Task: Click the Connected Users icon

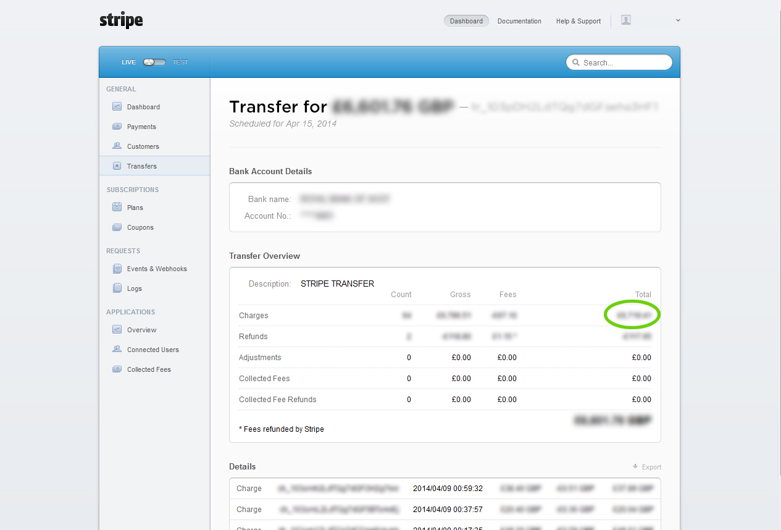Action: click(x=117, y=349)
